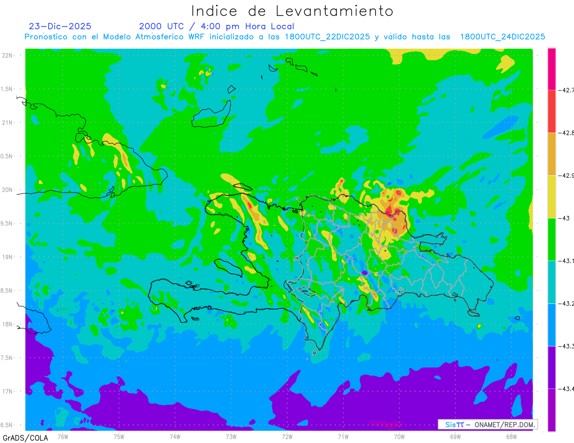Image resolution: width=574 pixels, height=443 pixels.
Task: Select the teal color bar segment below -43.1
Action: 552,282
